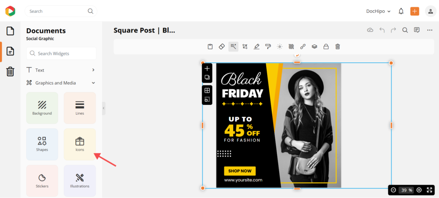Screen dimensions: 439x198
Task: Select the www.yoursite.com text in design
Action: tap(243, 180)
